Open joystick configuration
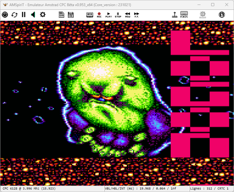The height and width of the screenshot is (192, 234). coord(175,14)
